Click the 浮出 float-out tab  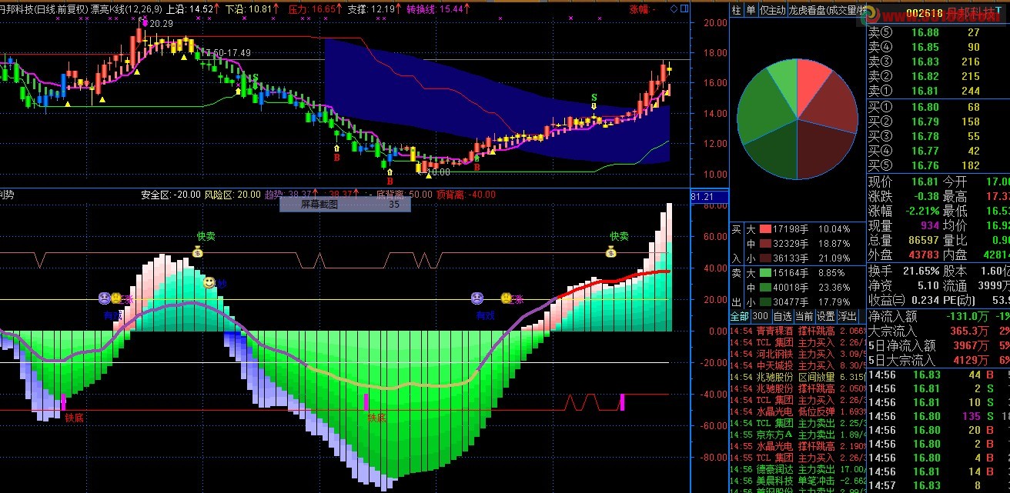tap(847, 315)
